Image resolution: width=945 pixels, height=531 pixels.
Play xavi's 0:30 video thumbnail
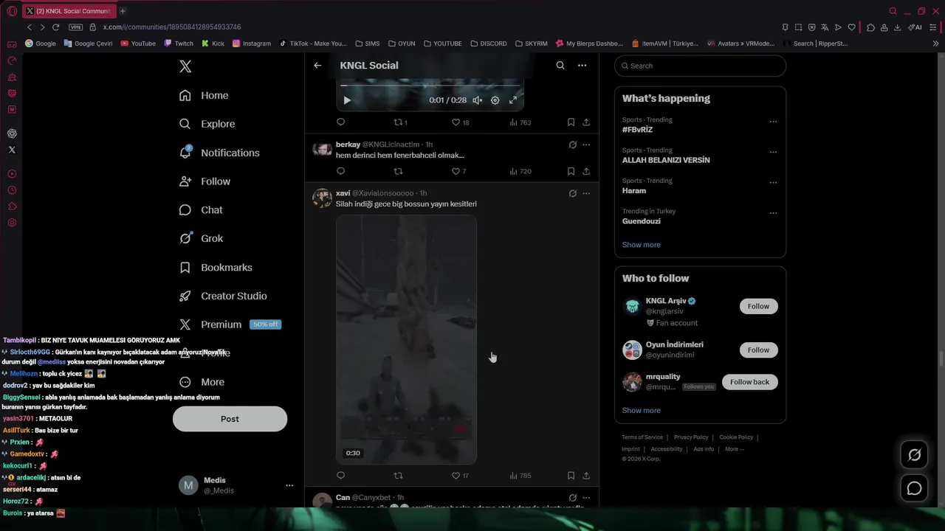point(406,339)
